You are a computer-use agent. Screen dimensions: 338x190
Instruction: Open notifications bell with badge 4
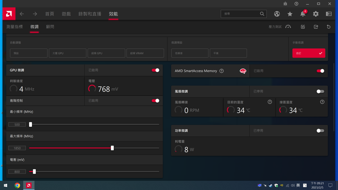pyautogui.click(x=303, y=14)
